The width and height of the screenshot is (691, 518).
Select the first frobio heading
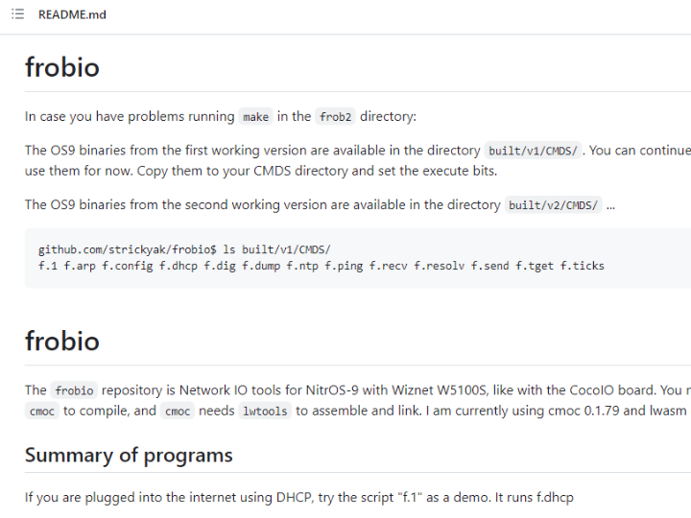pos(62,67)
